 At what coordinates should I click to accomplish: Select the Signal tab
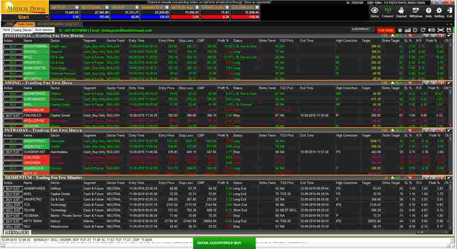click(x=7, y=30)
